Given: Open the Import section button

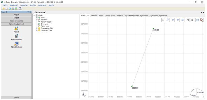Looking at the screenshot, I should 16,18.
